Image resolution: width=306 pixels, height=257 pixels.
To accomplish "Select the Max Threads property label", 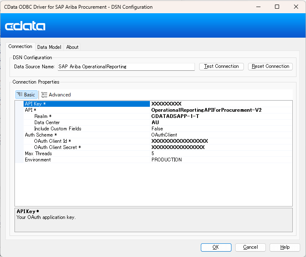I will click(38, 154).
